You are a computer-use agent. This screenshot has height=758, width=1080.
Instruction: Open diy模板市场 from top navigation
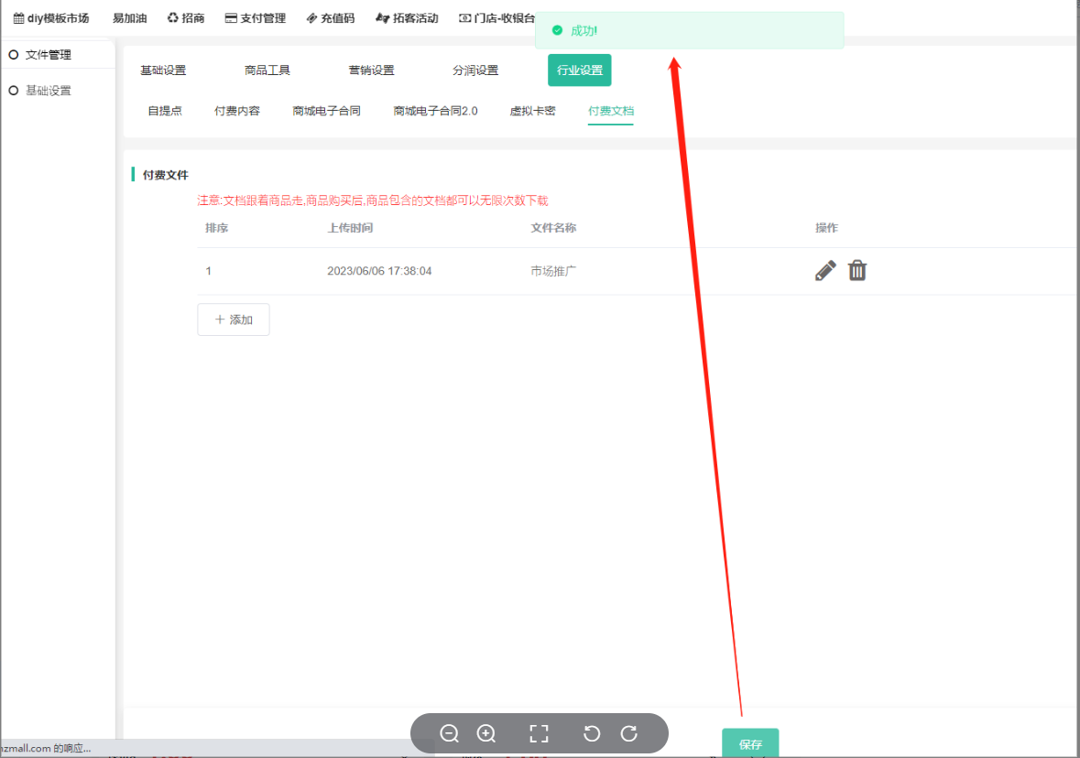click(51, 18)
